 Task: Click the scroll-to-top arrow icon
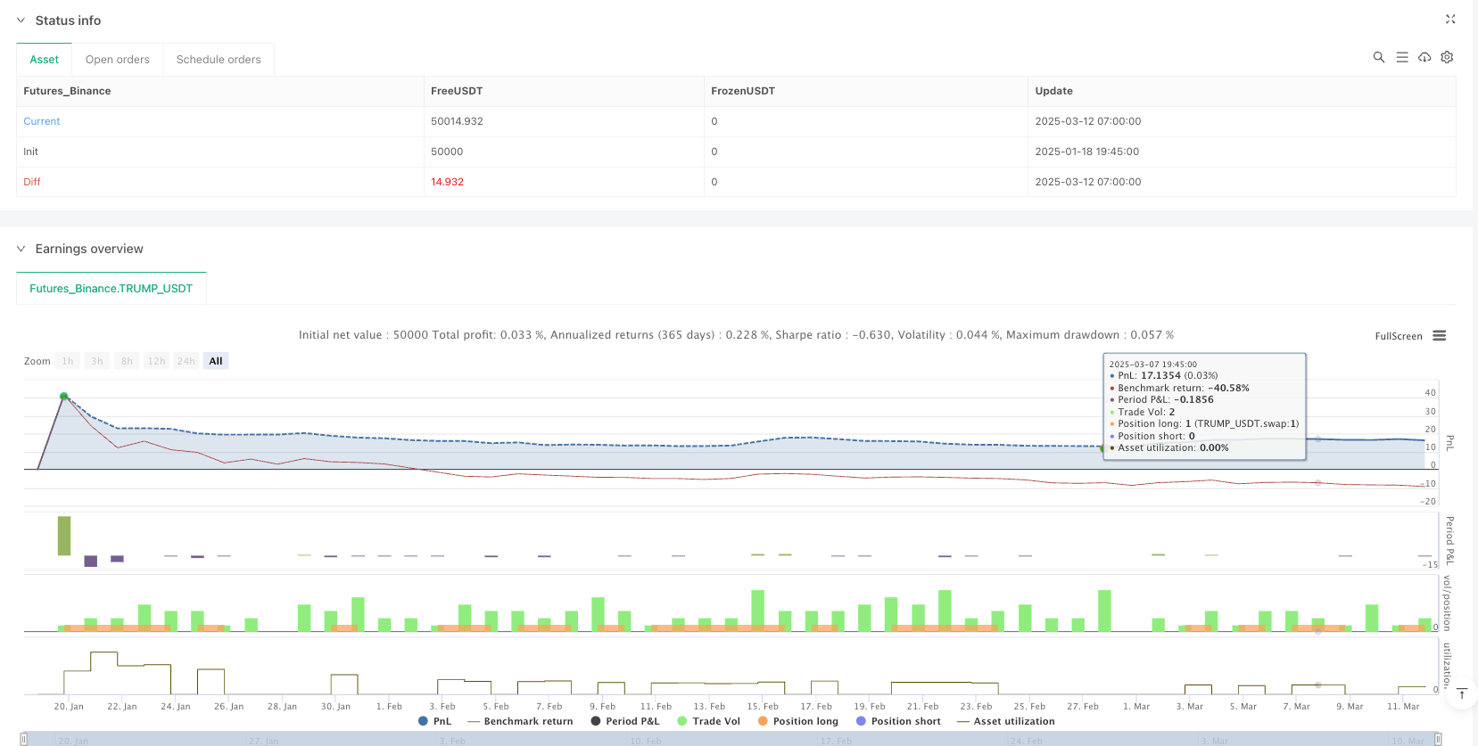[x=1461, y=693]
